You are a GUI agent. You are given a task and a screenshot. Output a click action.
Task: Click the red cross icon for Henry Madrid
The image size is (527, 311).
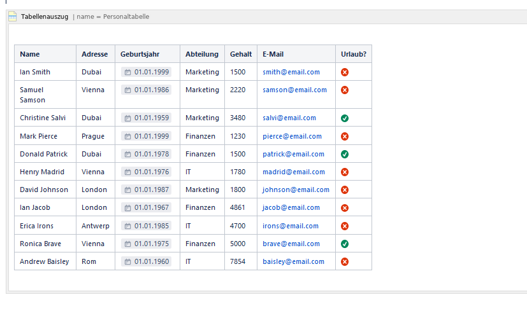pyautogui.click(x=345, y=172)
